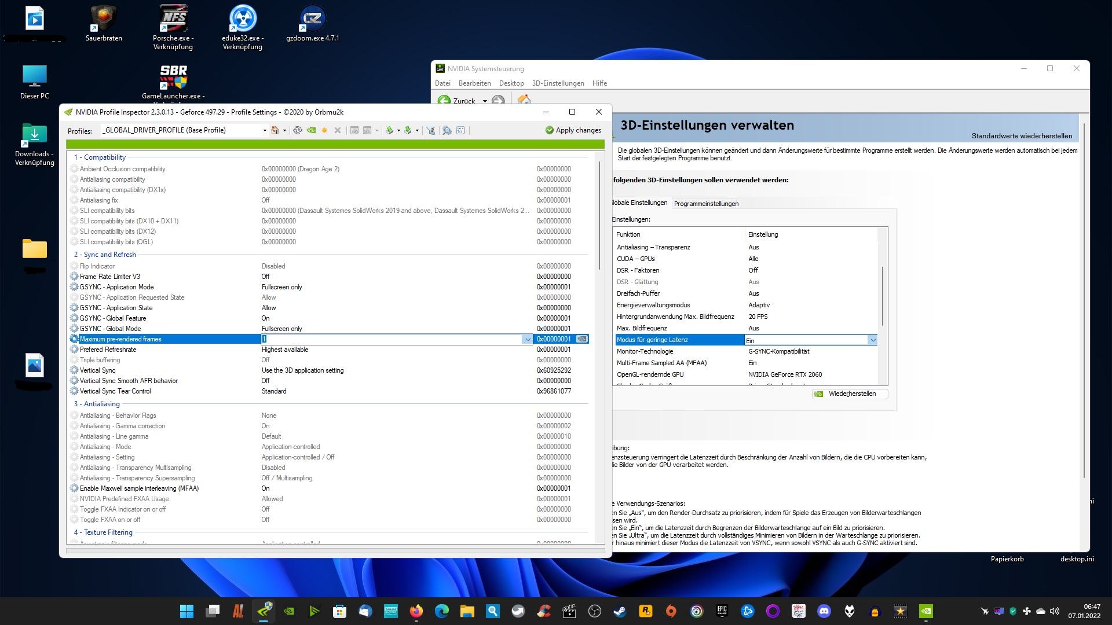Screen dimensions: 1112x625
Task: Click the forward arrow in NVIDIA Systemsteuerung toolbar
Action: (498, 101)
